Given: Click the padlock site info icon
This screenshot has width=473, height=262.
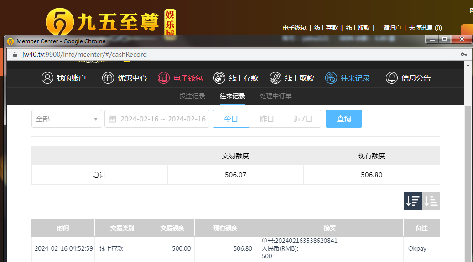Looking at the screenshot, I should 15,55.
